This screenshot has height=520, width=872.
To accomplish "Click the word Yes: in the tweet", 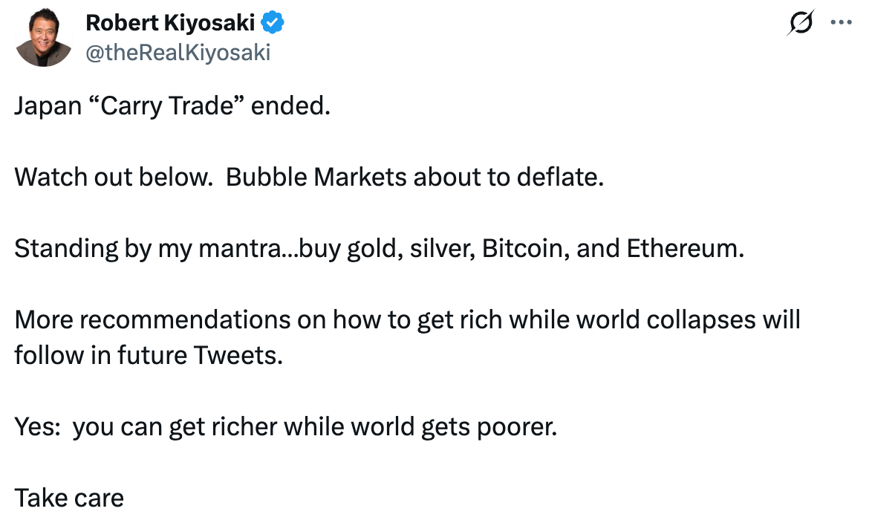I will point(37,427).
